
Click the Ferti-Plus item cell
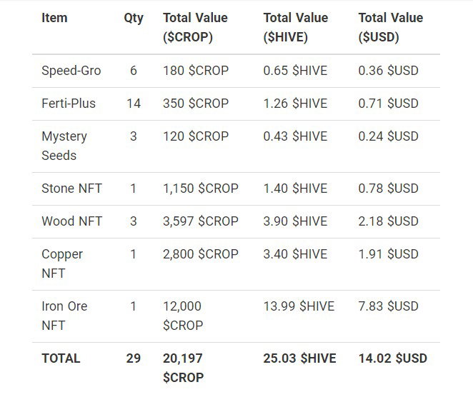pos(69,104)
